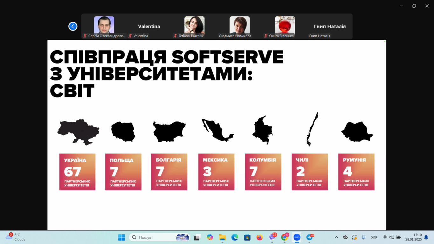
Task: Open Wi-Fi network settings tray icon
Action: (385, 237)
